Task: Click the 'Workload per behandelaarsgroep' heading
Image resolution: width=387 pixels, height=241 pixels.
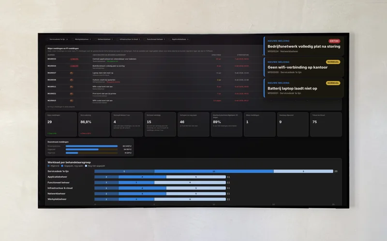Action: [x=69, y=162]
